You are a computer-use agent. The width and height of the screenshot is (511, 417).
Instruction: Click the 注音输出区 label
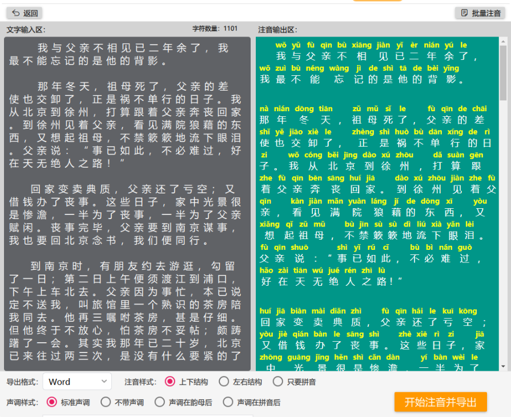[277, 30]
